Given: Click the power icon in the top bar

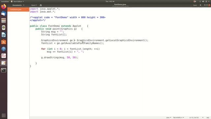Looking at the screenshot, I should tap(206, 1).
